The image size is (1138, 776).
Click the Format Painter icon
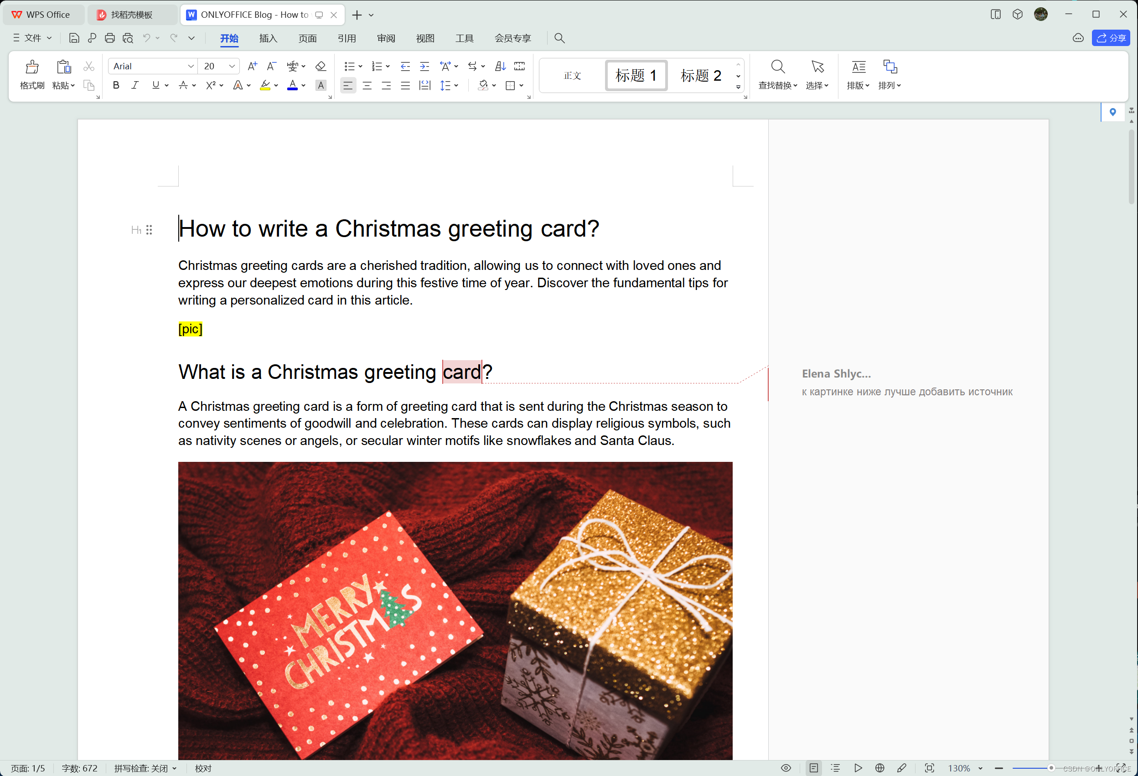[x=32, y=67]
